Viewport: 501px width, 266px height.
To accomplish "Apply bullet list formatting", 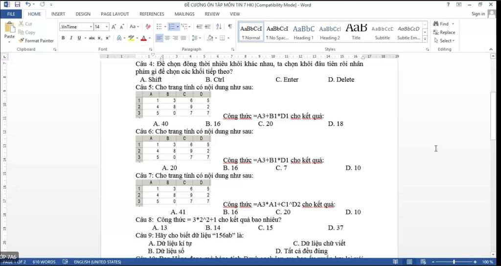I will [x=159, y=27].
